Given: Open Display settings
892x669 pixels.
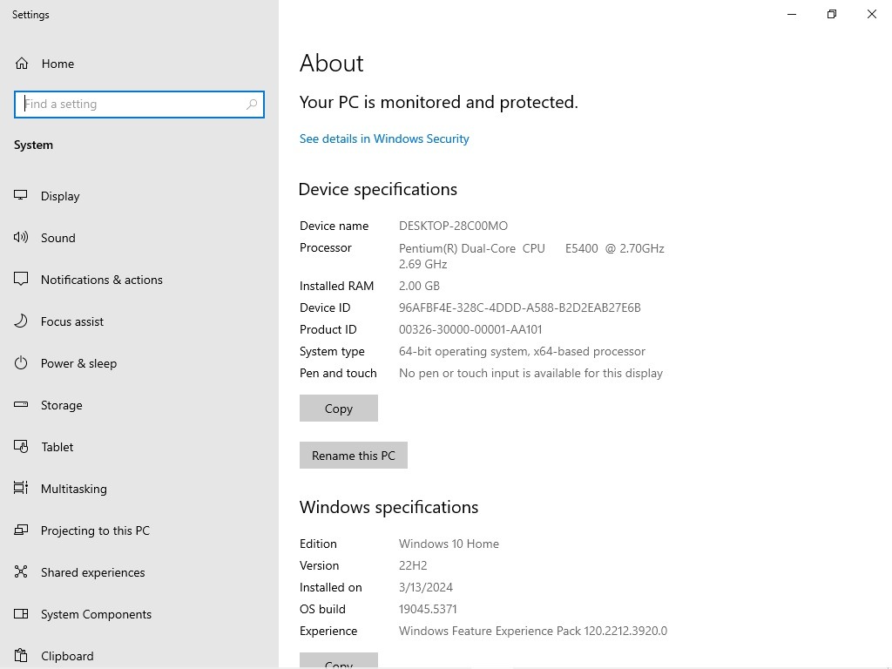Looking at the screenshot, I should coord(139,196).
